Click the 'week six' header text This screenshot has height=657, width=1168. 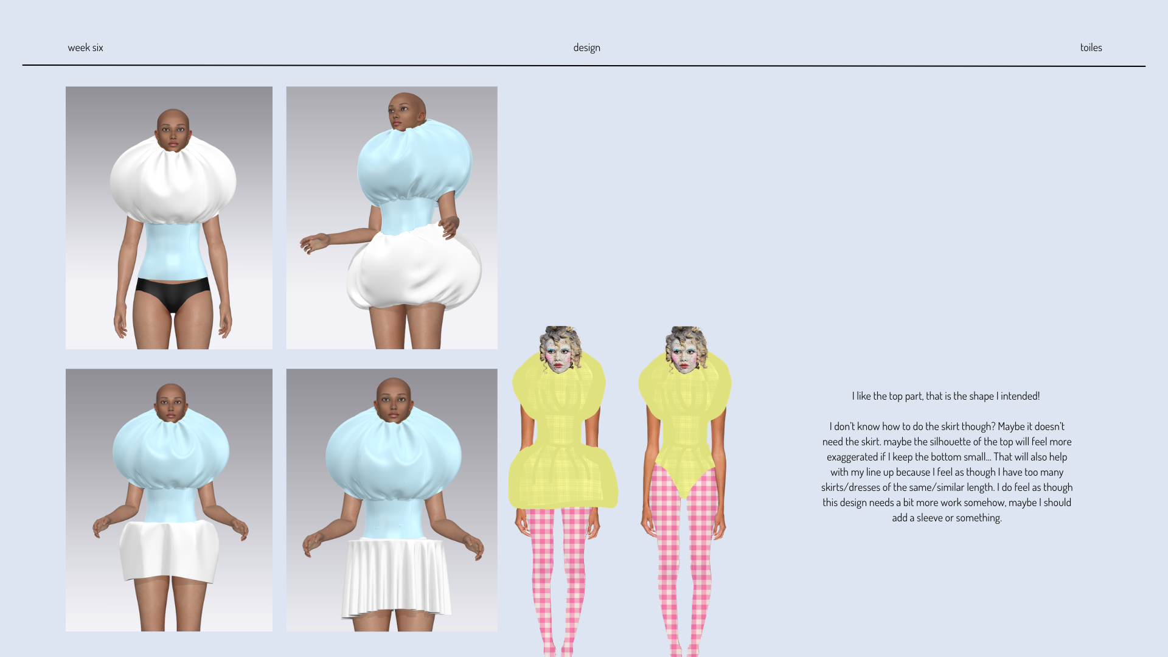[85, 47]
